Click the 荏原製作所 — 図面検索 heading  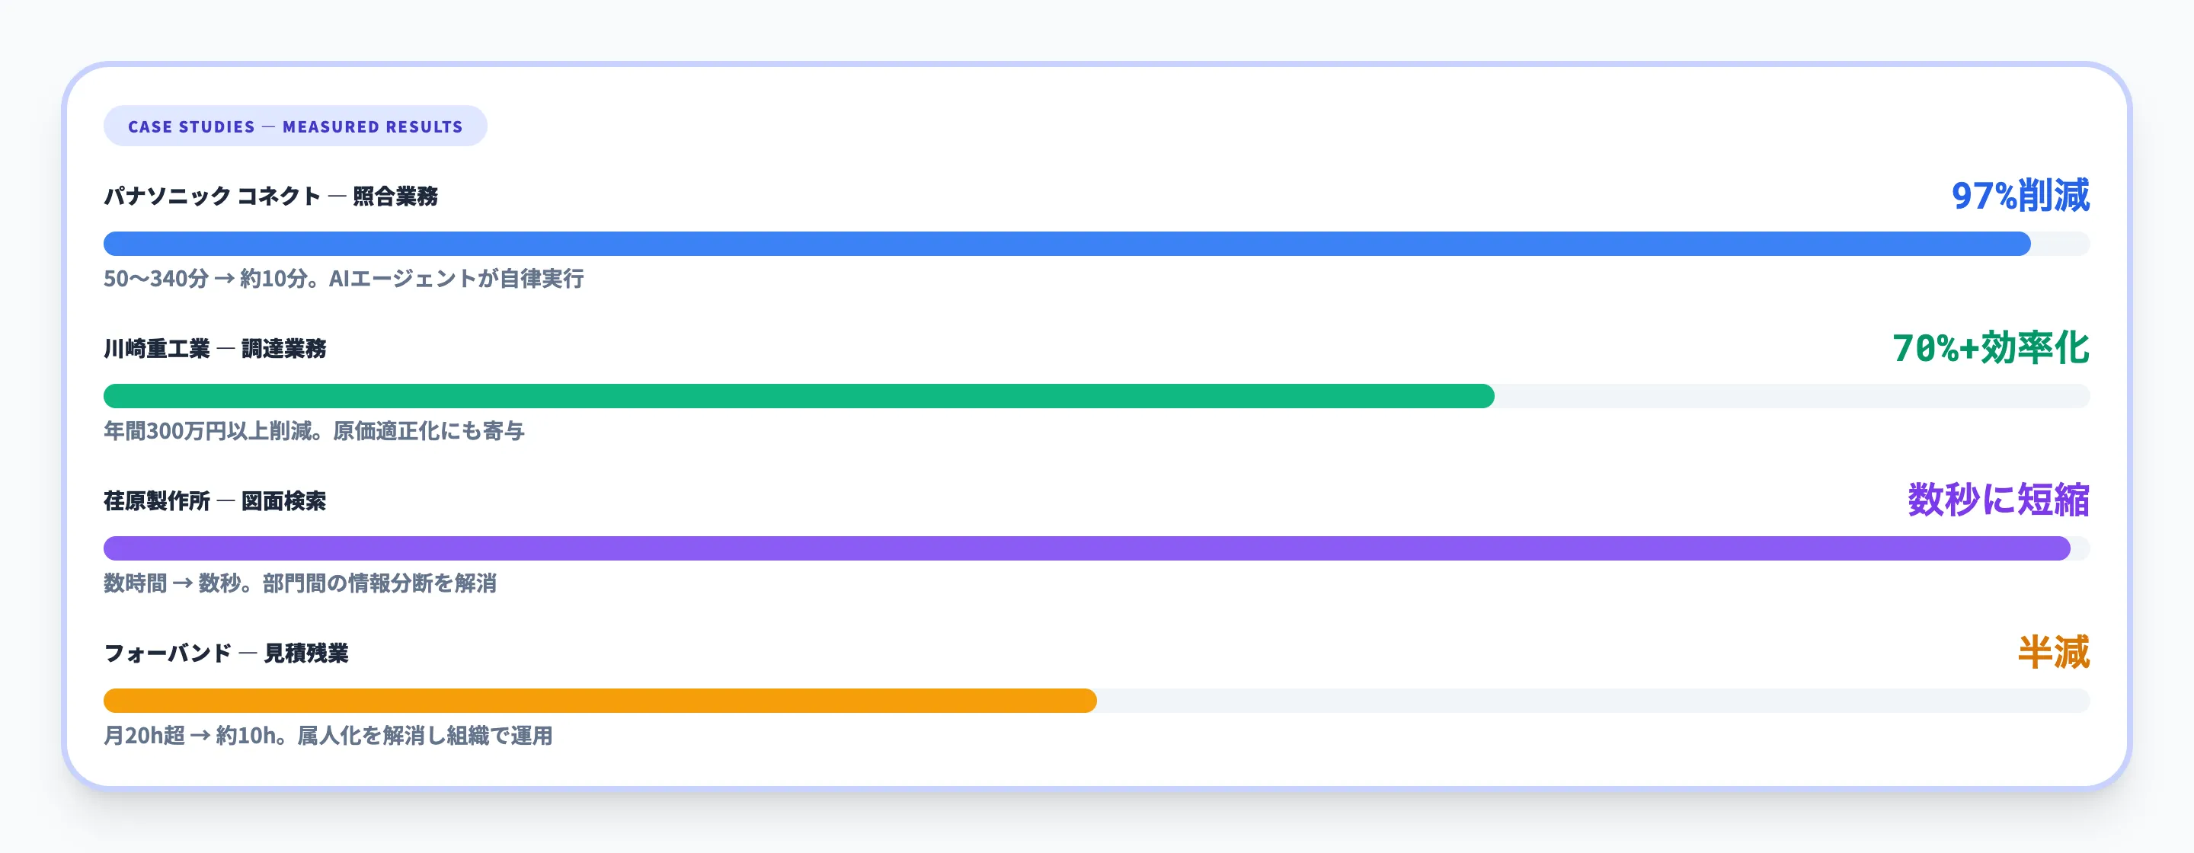pyautogui.click(x=215, y=500)
